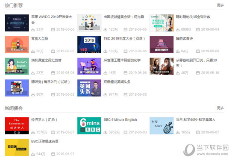Screen dimensions: 235x162
Task: Open the 6mins BBC thumbnail
Action: pyautogui.click(x=89, y=126)
